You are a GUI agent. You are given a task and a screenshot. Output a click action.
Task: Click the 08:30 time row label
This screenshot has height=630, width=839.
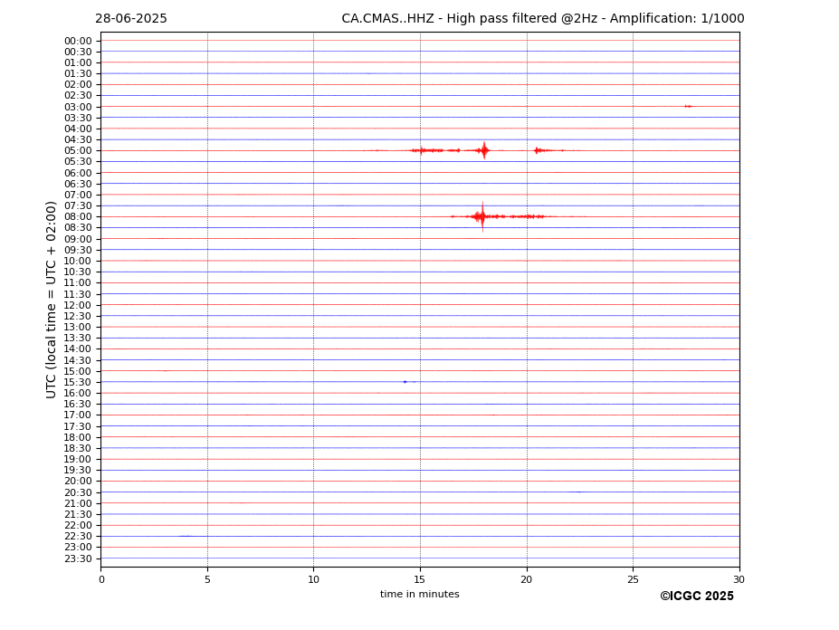pyautogui.click(x=78, y=228)
